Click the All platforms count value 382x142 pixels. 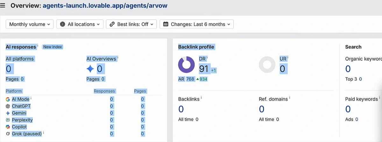[9, 69]
